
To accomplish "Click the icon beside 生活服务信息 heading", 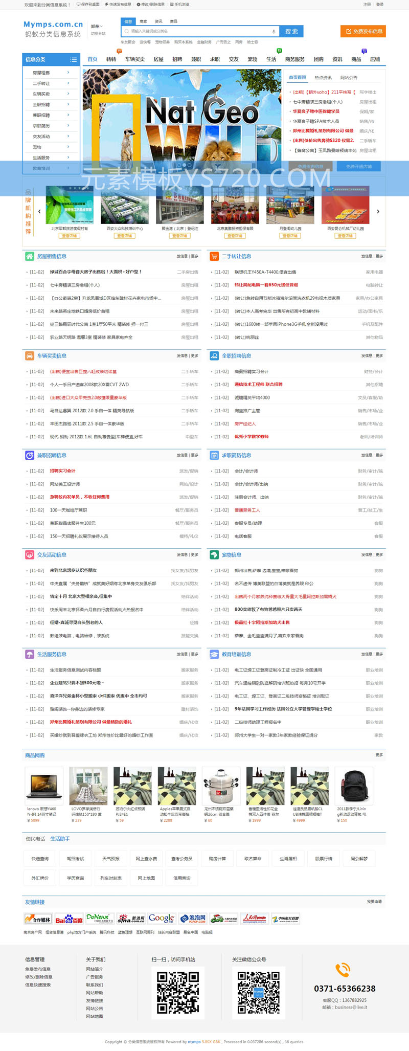I will [30, 654].
